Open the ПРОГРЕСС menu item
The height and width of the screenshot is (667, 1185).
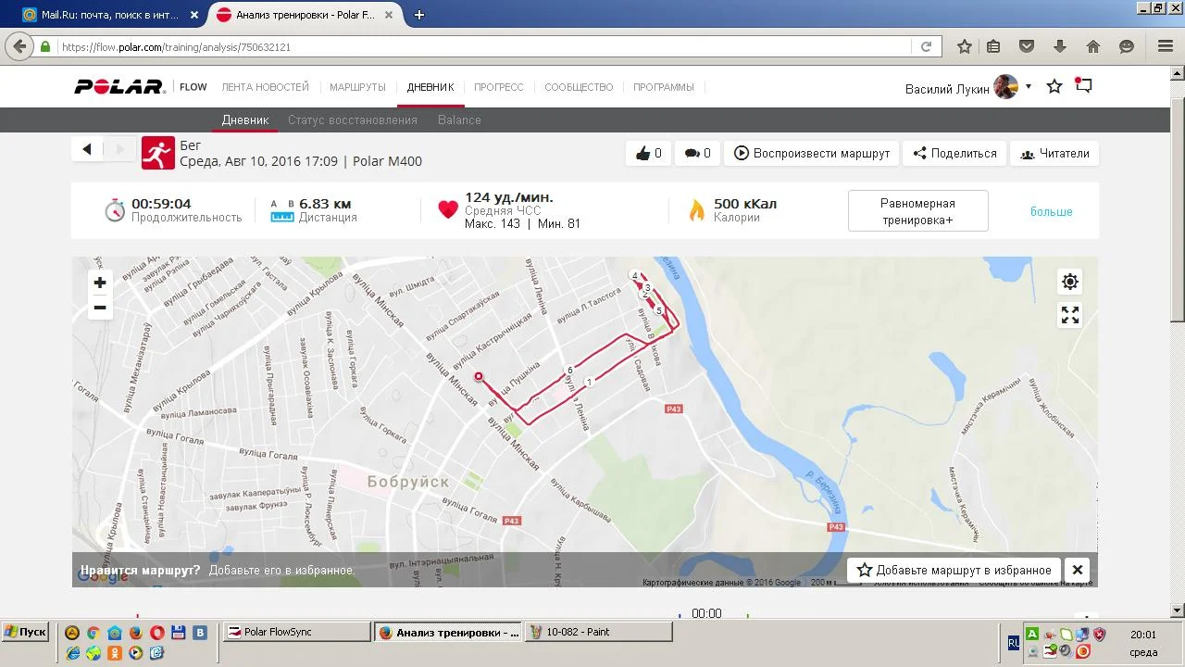[499, 87]
